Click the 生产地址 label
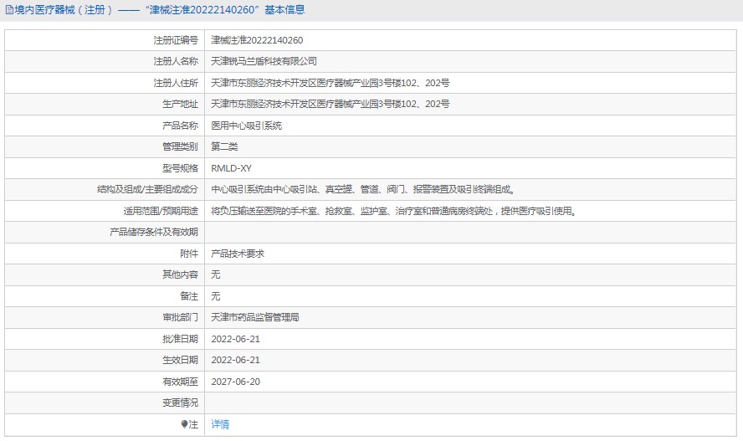This screenshot has height=441, width=743. coord(180,105)
